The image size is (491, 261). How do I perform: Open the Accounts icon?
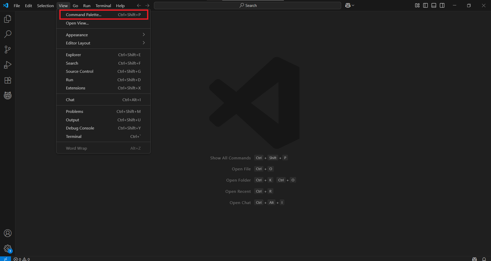(8, 233)
